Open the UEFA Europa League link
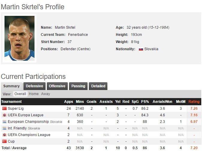The width and height of the screenshot is (204, 151). coord(25,115)
